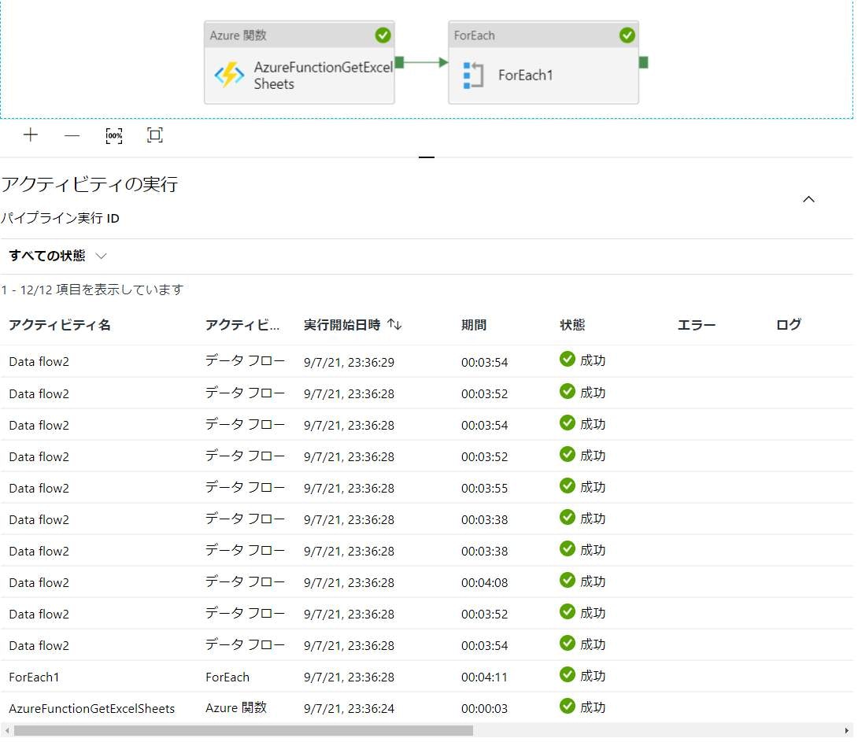Click the 実行開始日時 column header text
This screenshot has width=858, height=742.
[x=342, y=325]
